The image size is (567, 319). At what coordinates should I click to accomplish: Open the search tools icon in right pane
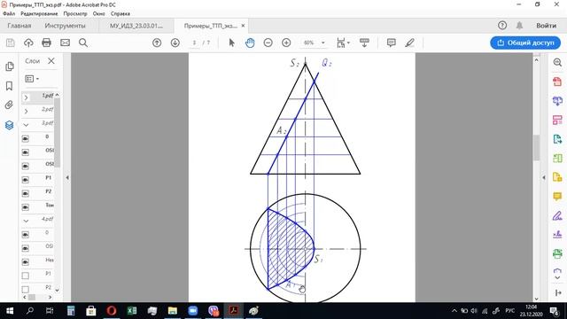pos(557,63)
